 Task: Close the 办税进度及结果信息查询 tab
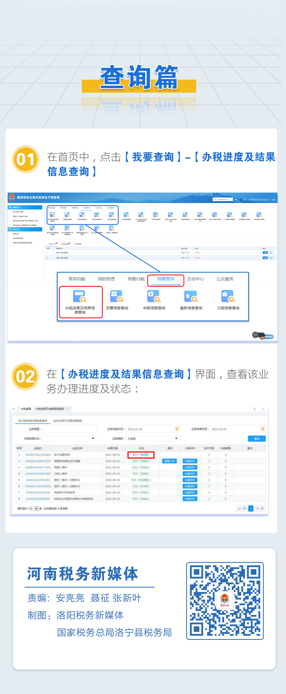pyautogui.click(x=68, y=408)
